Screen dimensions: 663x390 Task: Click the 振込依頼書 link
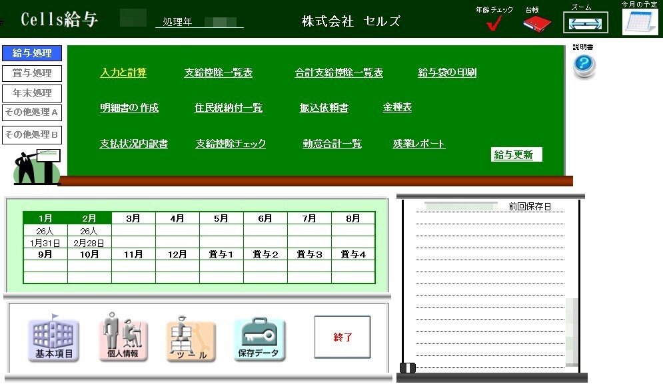[324, 108]
